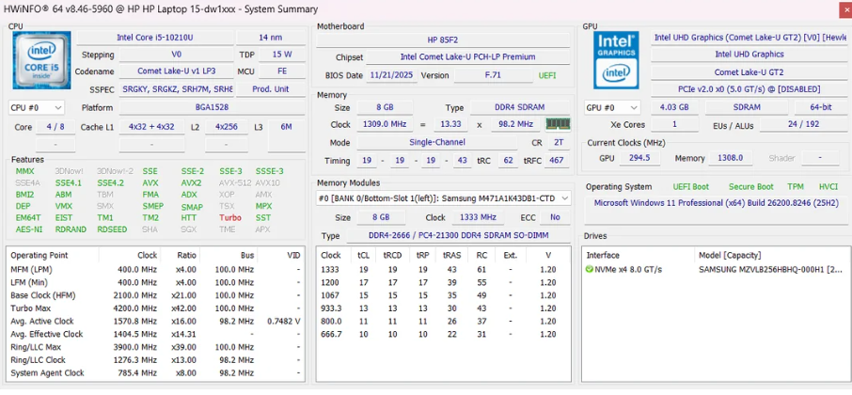Image resolution: width=852 pixels, height=395 pixels.
Task: Open the CPU #0 selector dropdown
Action: pyautogui.click(x=37, y=108)
